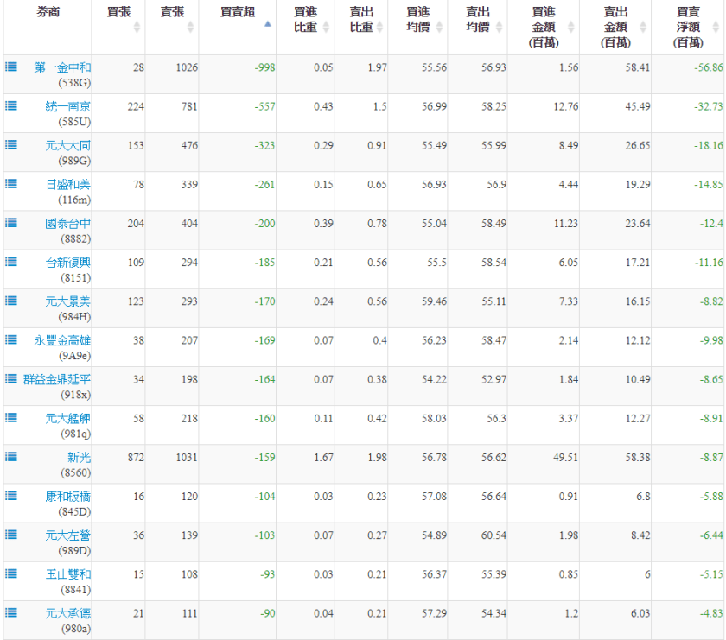Open broker link 元大承德
Viewport: 726px width, 640px height.
(67, 613)
